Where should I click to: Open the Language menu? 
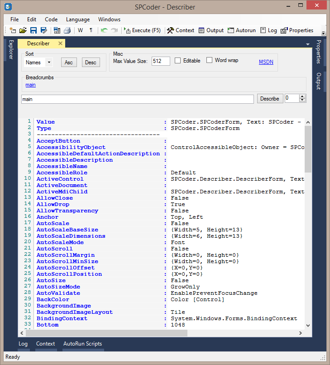pos(78,19)
